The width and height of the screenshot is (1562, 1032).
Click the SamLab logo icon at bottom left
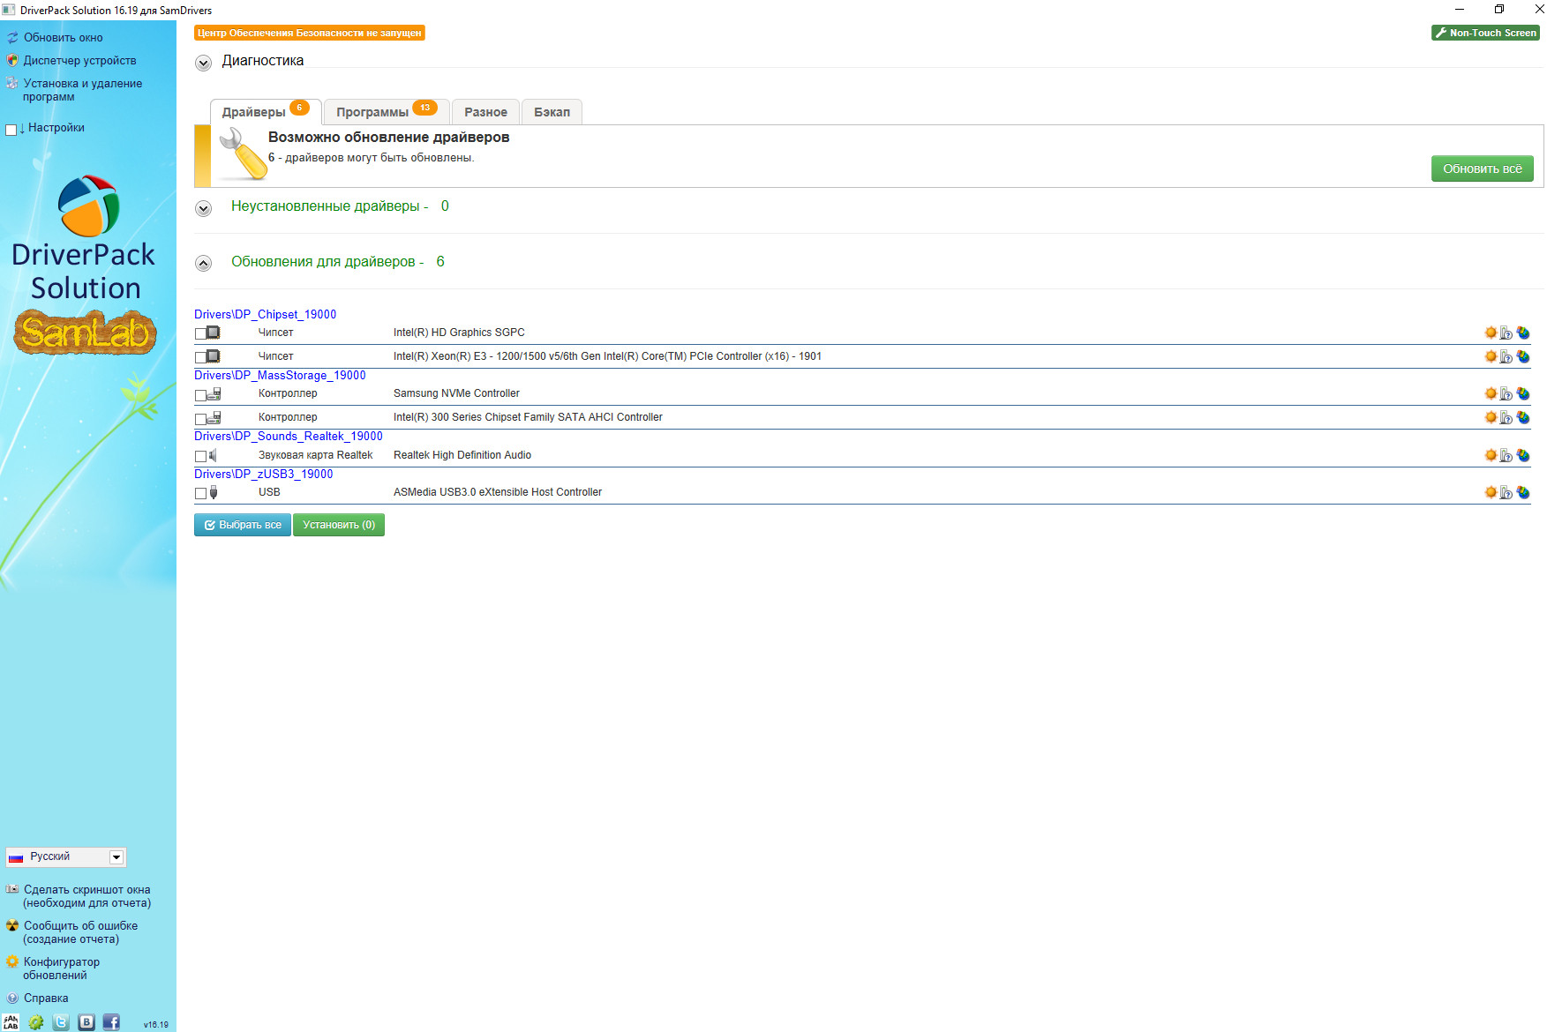[x=11, y=1022]
